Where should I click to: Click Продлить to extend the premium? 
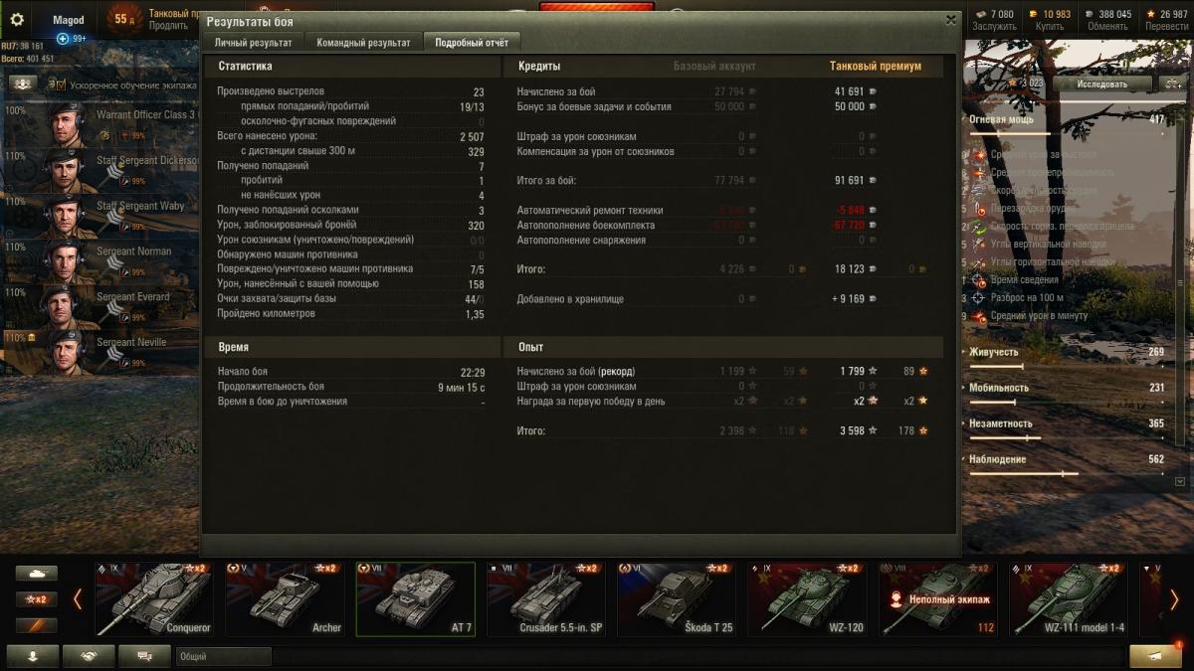[x=169, y=26]
